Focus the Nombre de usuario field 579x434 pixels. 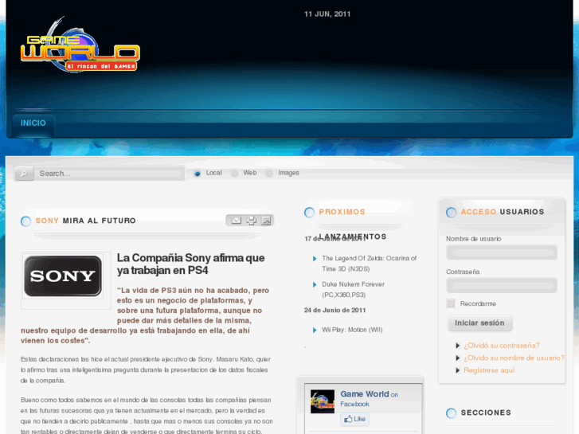tap(502, 252)
